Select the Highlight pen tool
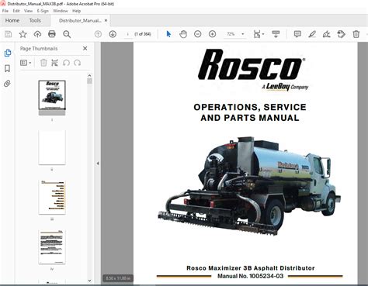Viewport: 368px width, 286px height. coord(312,34)
